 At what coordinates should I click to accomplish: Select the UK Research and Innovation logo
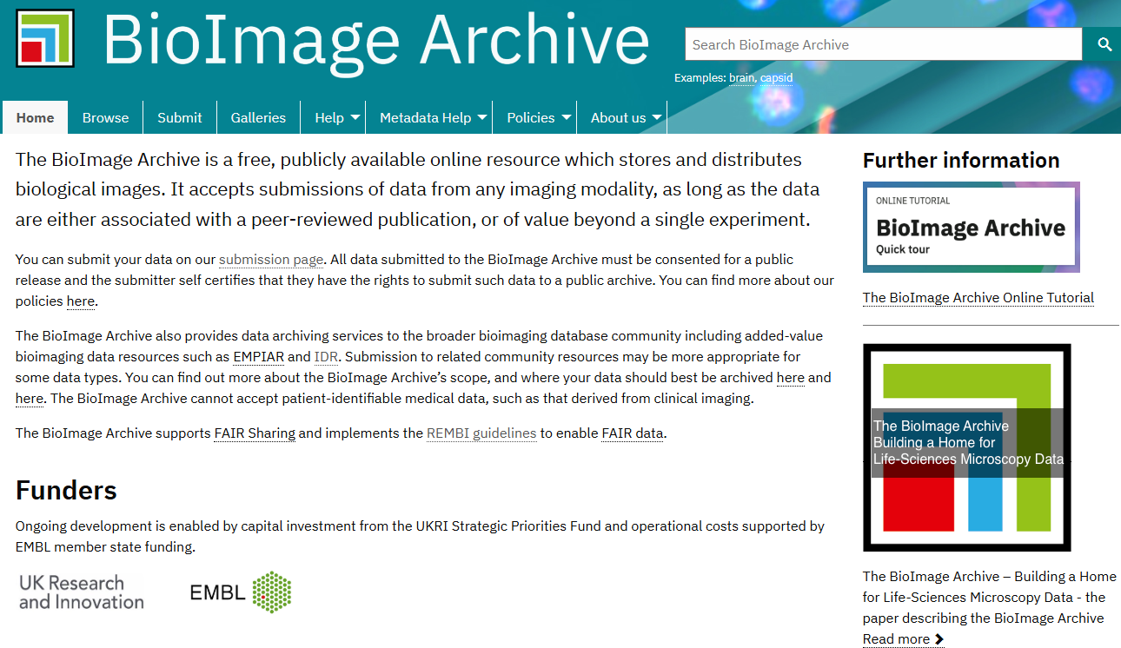tap(80, 592)
